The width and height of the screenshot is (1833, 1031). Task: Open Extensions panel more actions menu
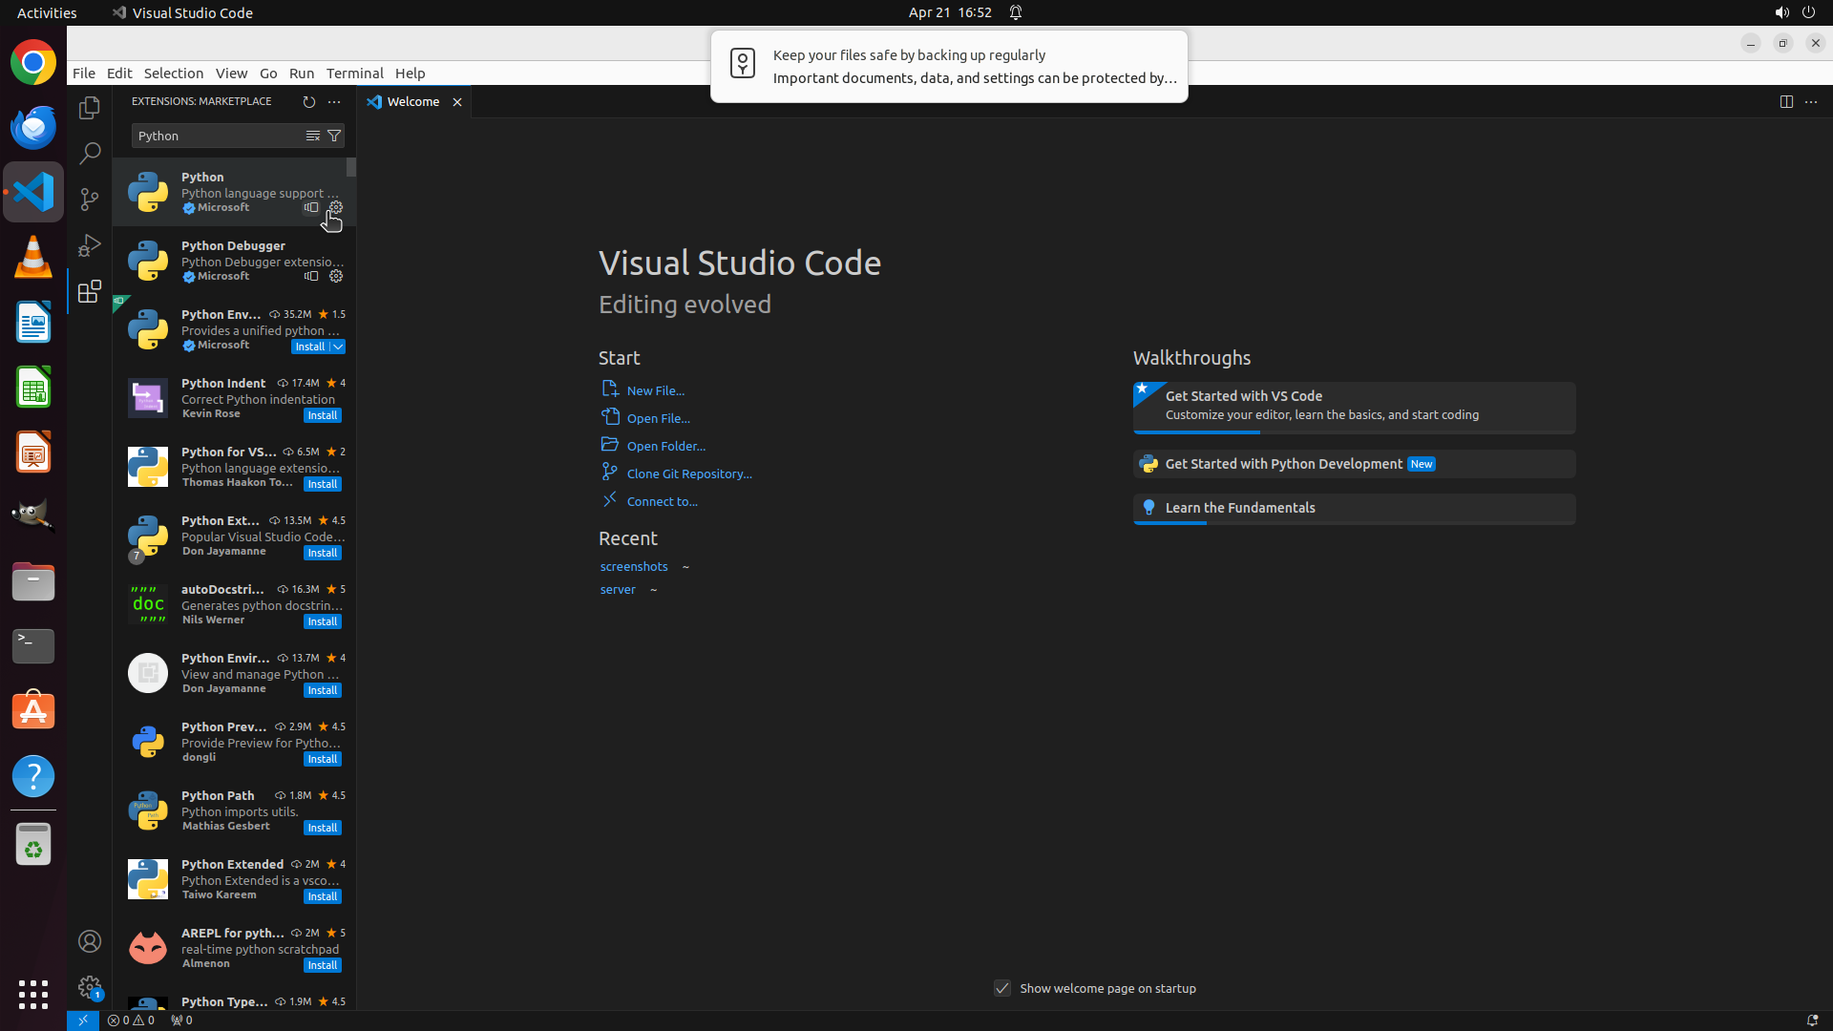[334, 101]
